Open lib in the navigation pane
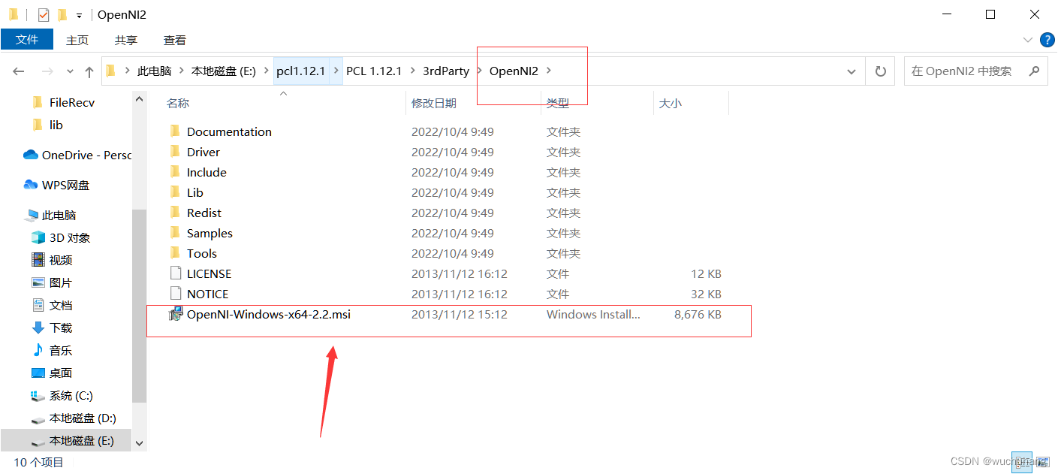This screenshot has height=474, width=1058. tap(56, 125)
